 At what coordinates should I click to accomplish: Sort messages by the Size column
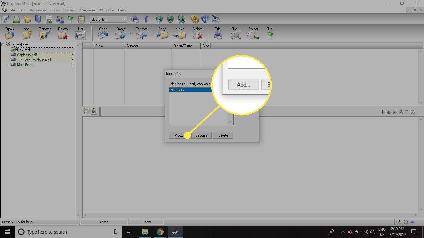(x=206, y=46)
